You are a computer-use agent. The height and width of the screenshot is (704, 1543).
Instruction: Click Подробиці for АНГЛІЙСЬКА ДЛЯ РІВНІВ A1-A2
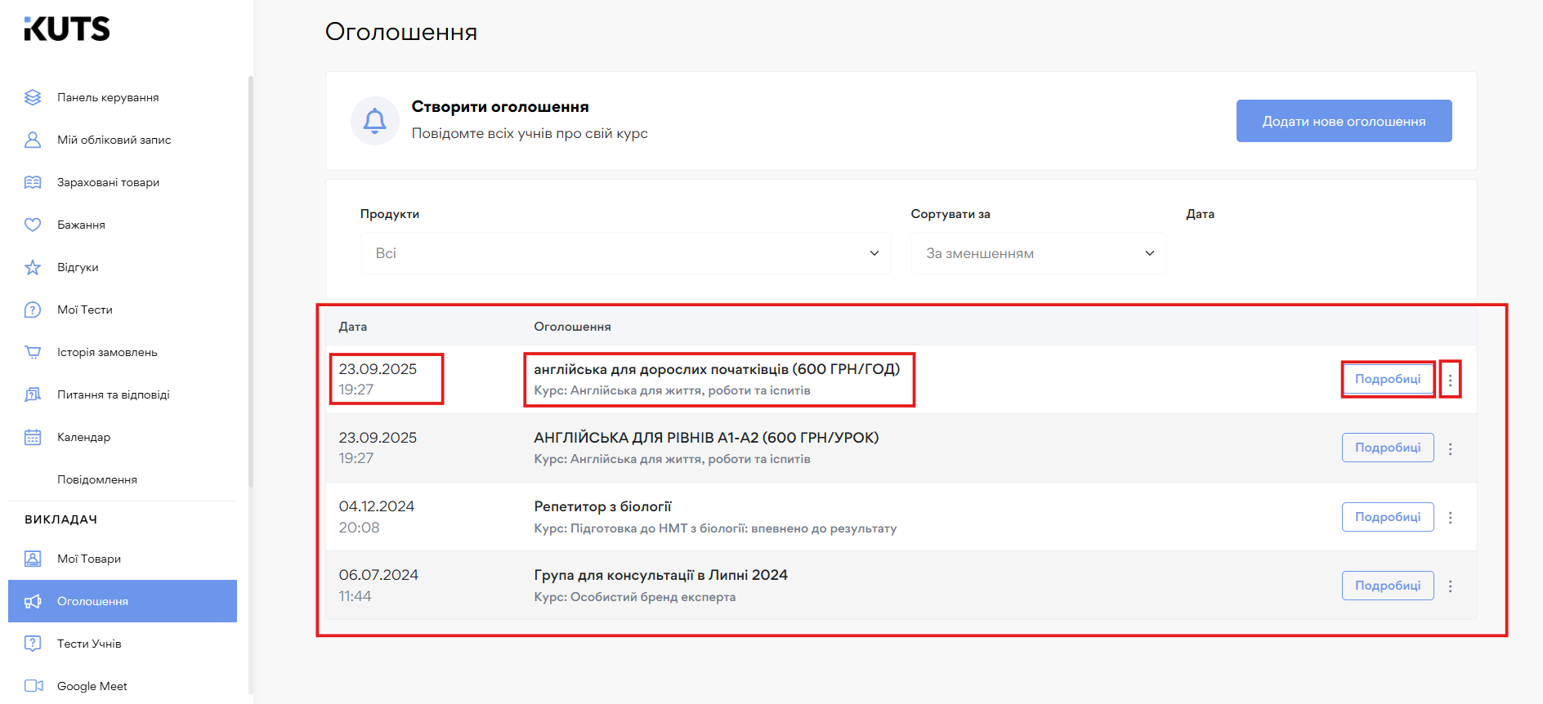pyautogui.click(x=1387, y=448)
